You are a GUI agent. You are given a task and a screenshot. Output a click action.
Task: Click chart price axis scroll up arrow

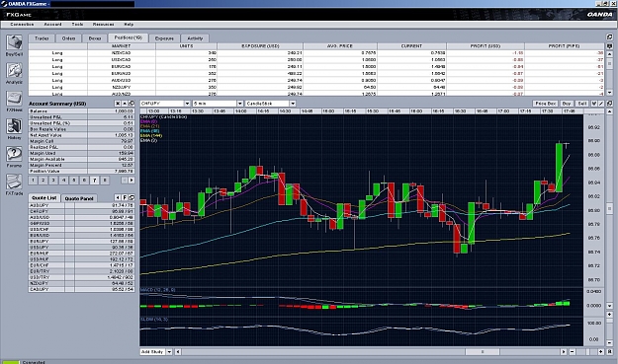pyautogui.click(x=609, y=112)
